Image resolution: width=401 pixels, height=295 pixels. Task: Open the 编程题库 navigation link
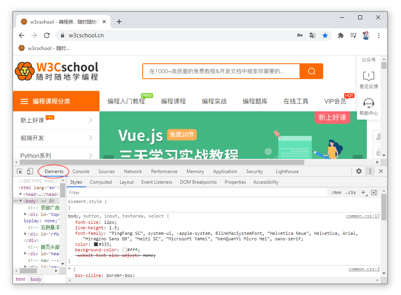pos(256,101)
